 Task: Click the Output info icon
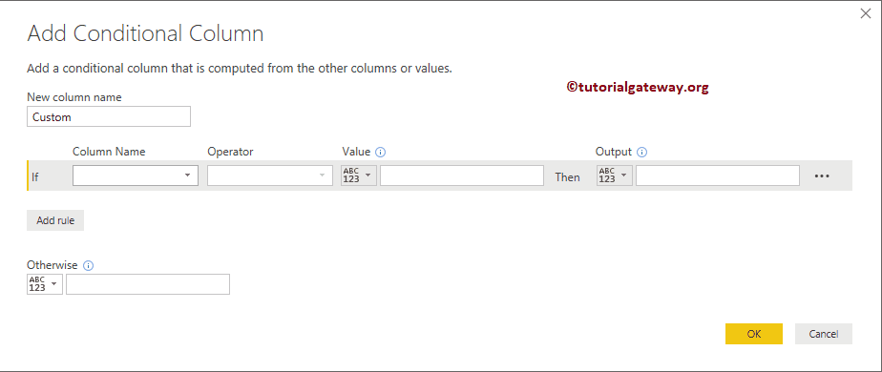point(642,153)
